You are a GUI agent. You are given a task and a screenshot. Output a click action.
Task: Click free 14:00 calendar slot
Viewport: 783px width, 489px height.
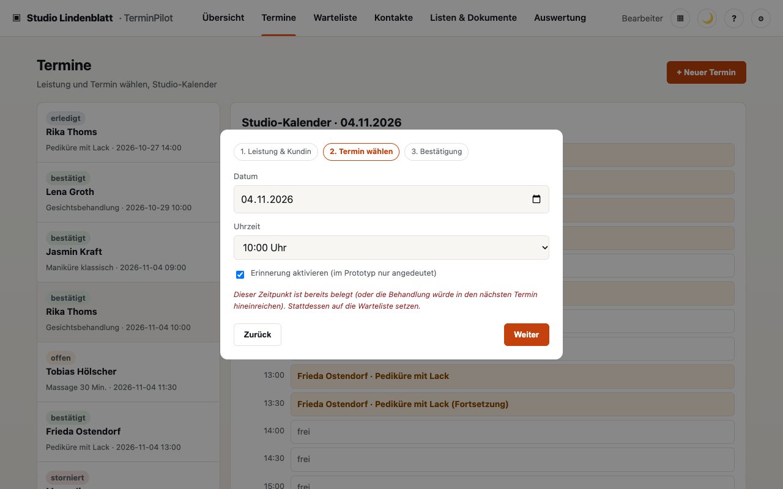512,432
